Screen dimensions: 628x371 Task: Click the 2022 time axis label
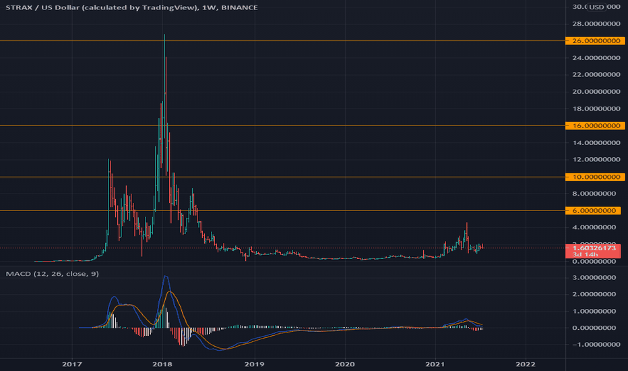pos(526,364)
